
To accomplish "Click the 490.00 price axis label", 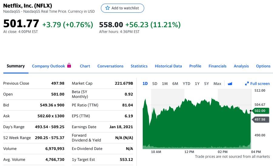I will pyautogui.click(x=260, y=135).
